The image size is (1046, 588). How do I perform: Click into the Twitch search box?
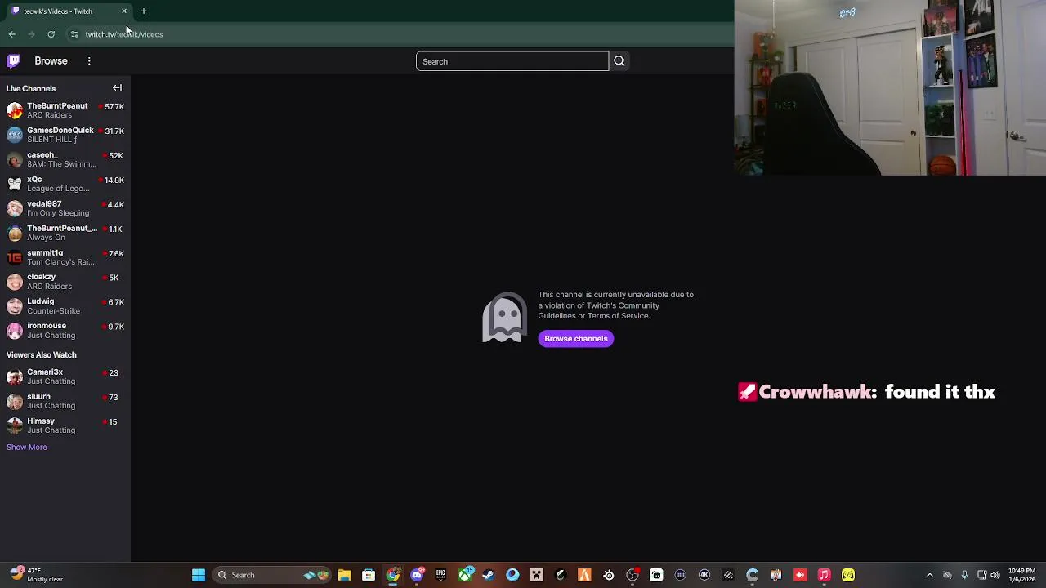click(512, 61)
